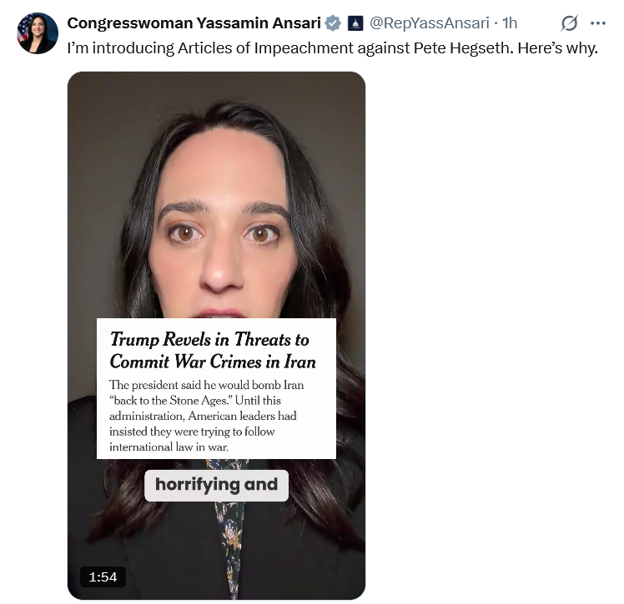Open the Grok explain-this-post icon
624x604 pixels.
(569, 23)
